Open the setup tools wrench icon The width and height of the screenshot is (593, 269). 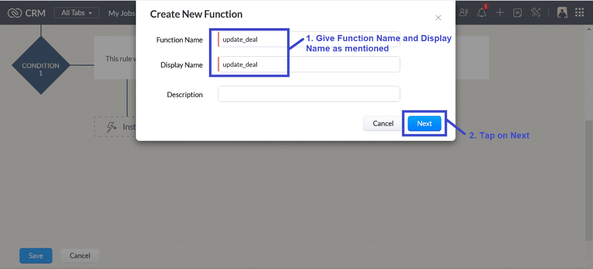tap(536, 13)
